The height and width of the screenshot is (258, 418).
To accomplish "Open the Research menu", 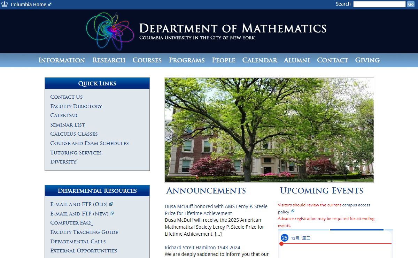I will 109,60.
